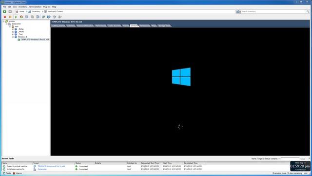Switch to the Getting Started tab
Viewport: 312px width, 176px height.
tap(58, 26)
